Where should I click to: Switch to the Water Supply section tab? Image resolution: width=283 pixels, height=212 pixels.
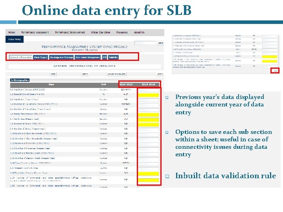click(40, 57)
